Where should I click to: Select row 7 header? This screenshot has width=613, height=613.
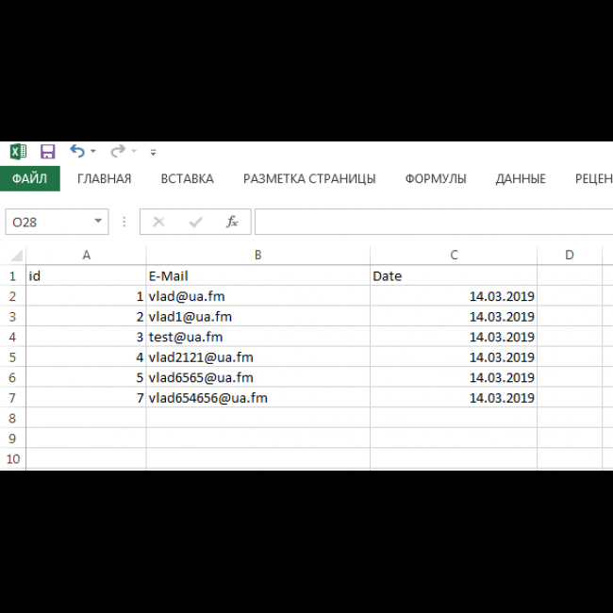(12, 398)
